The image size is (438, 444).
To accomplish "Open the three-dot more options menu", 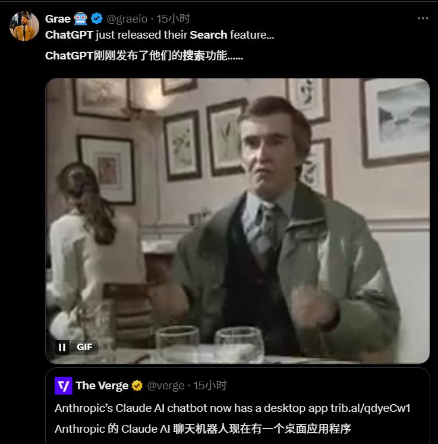I will point(423,18).
